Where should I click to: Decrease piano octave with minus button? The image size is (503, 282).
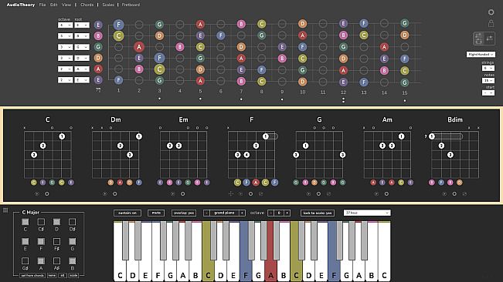click(x=270, y=213)
